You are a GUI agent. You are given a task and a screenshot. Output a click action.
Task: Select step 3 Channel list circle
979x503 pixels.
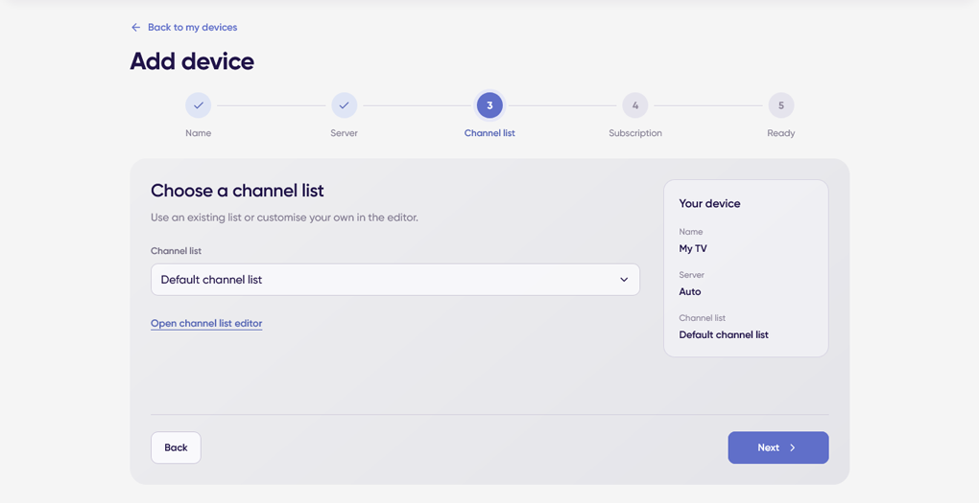[x=489, y=105]
